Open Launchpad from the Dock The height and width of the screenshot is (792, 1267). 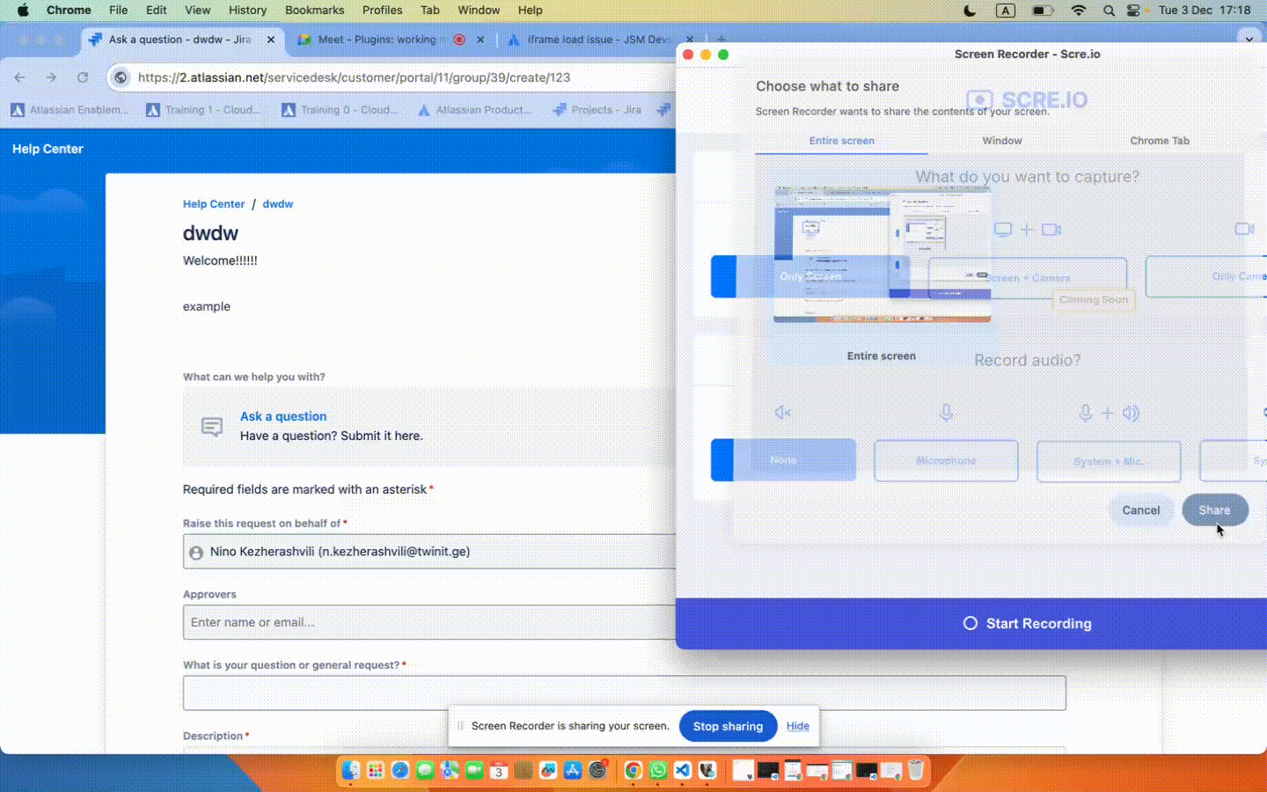376,771
